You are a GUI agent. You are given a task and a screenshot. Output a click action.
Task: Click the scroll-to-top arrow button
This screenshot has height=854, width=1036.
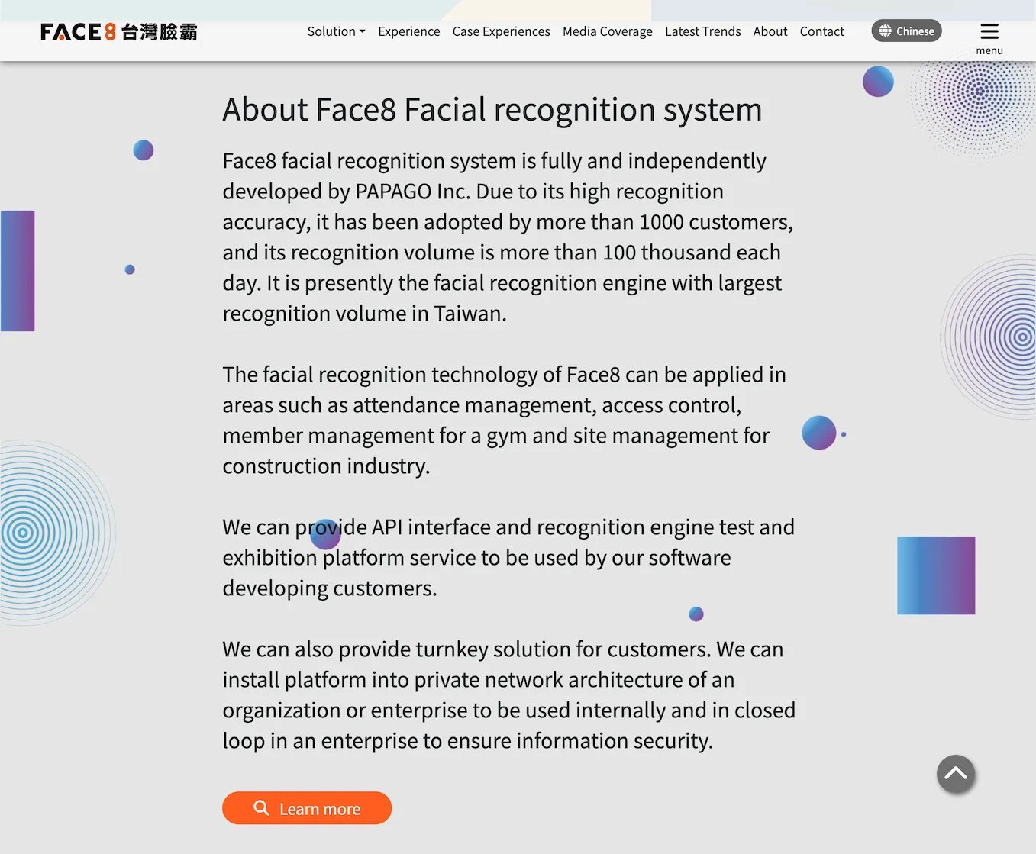pos(955,774)
